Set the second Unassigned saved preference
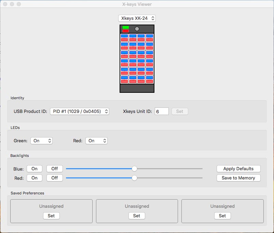Screen dimensions: 274x233 pyautogui.click(x=137, y=216)
